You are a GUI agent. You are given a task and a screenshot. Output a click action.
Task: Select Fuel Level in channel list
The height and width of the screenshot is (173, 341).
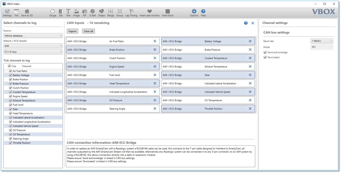click(33, 105)
